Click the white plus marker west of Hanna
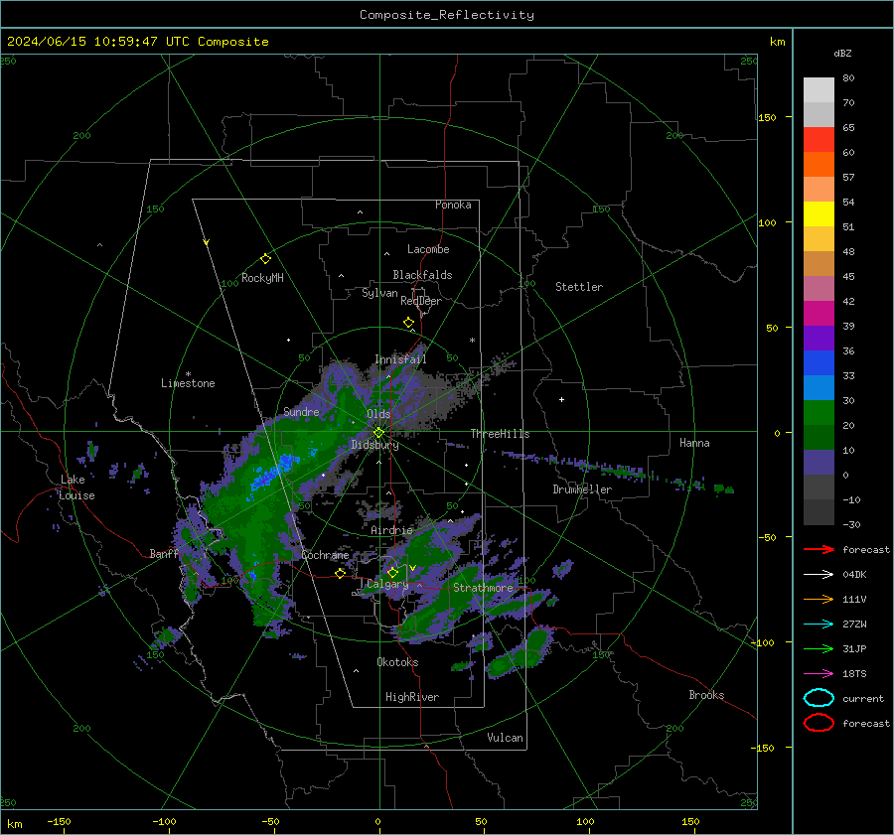The width and height of the screenshot is (894, 835). point(561,399)
